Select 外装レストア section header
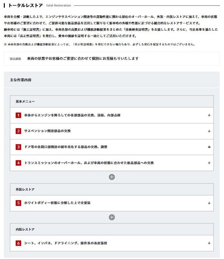 (25, 189)
